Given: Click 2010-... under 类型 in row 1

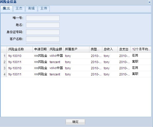Looking at the screenshot, I should coord(96,56).
